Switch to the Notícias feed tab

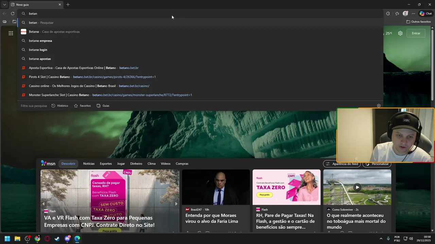tap(89, 164)
